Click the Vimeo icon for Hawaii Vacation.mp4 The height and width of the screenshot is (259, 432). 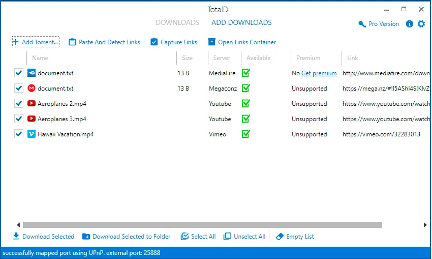[x=32, y=134]
